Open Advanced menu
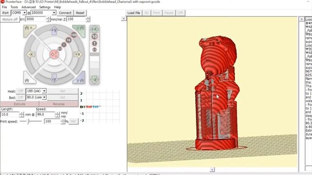The height and width of the screenshot is (175, 312). 29,7
